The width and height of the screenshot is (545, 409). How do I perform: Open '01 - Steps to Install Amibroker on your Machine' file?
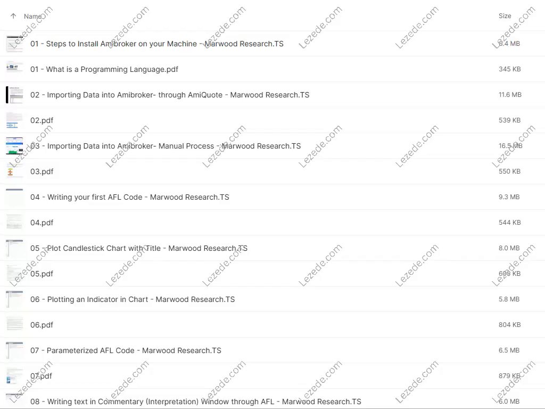coord(157,44)
